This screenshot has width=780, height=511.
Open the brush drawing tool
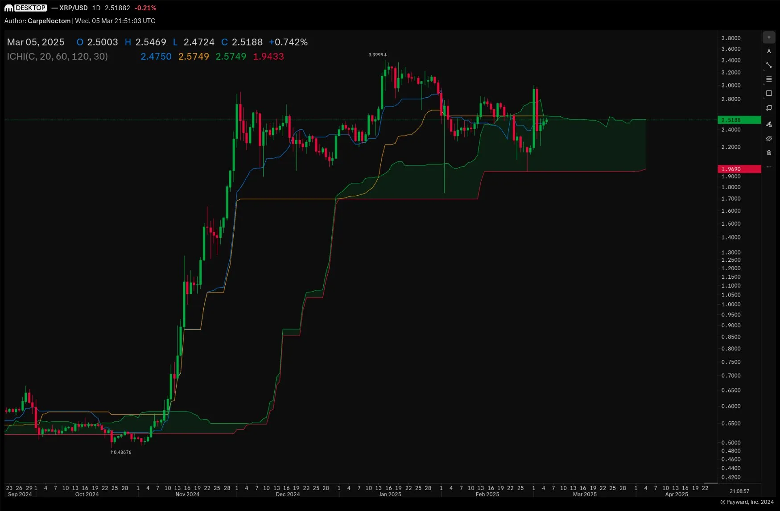point(769,124)
